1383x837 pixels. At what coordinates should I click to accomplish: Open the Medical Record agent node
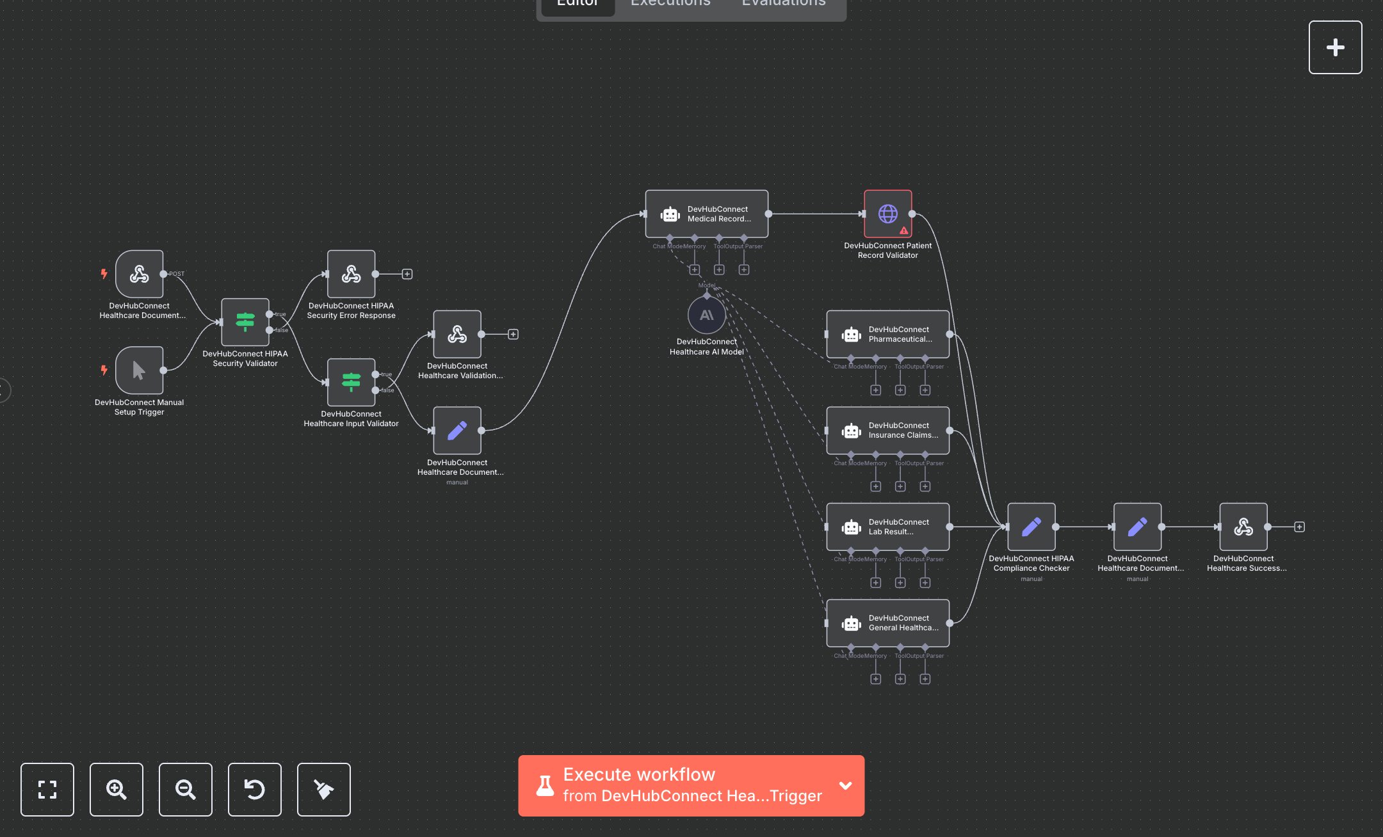706,214
